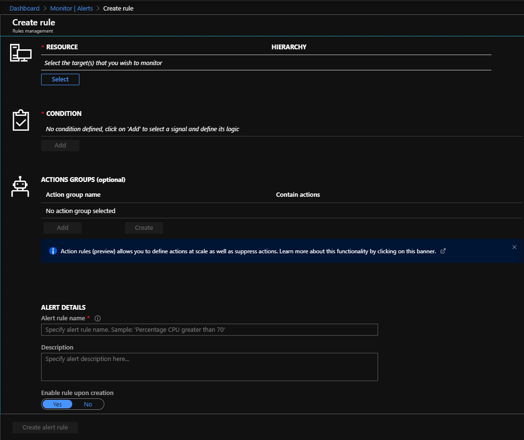Click the action groups robot icon
This screenshot has height=440, width=524.
pyautogui.click(x=20, y=187)
